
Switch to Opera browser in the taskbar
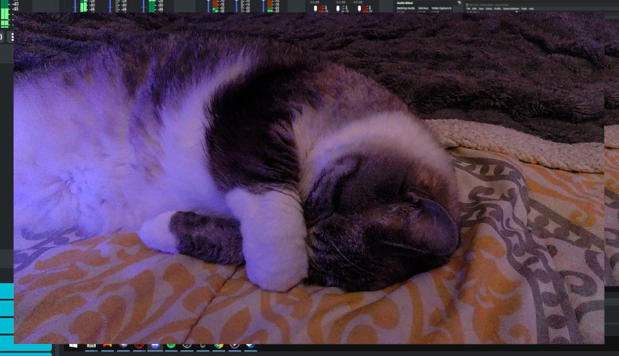[x=139, y=346]
